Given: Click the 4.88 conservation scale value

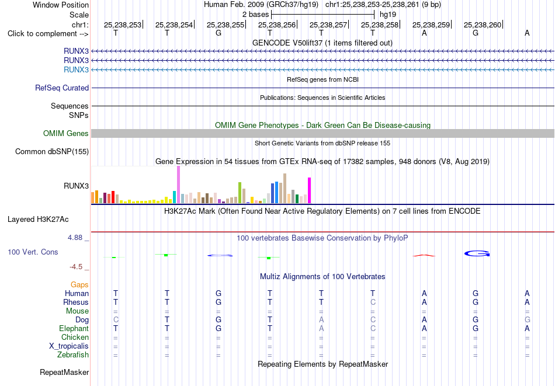Looking at the screenshot, I should (75, 238).
